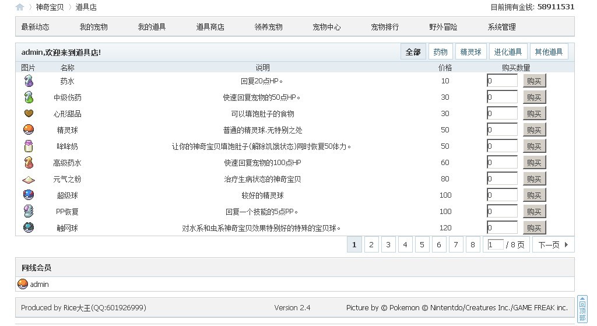Click the 药水 potion icon
597x326 pixels.
coord(29,80)
